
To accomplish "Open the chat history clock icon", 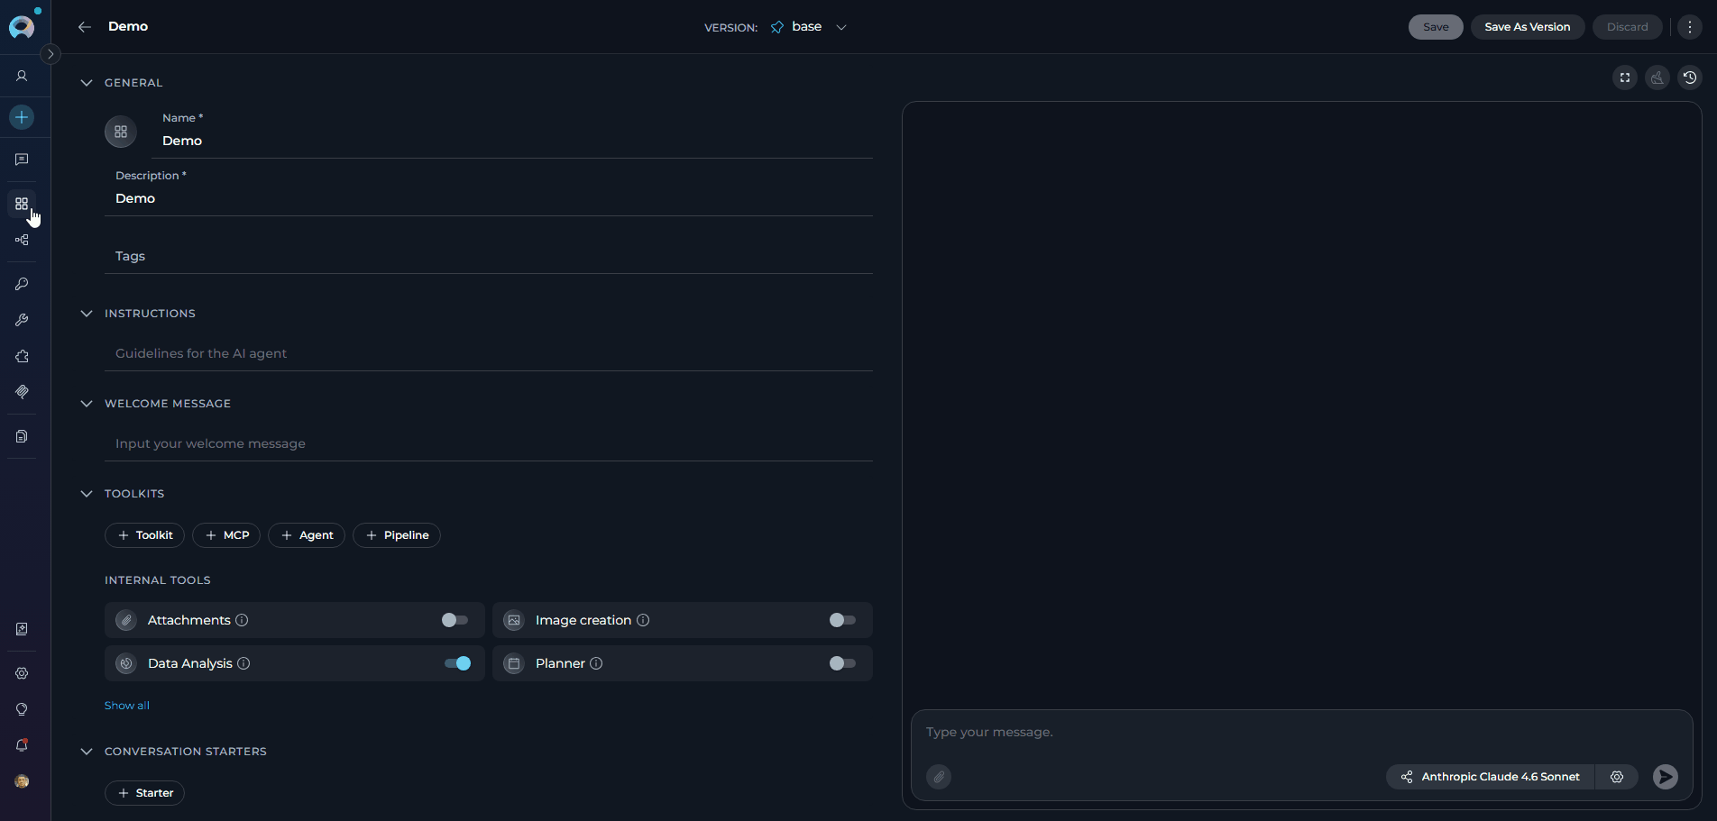I will 1690,78.
